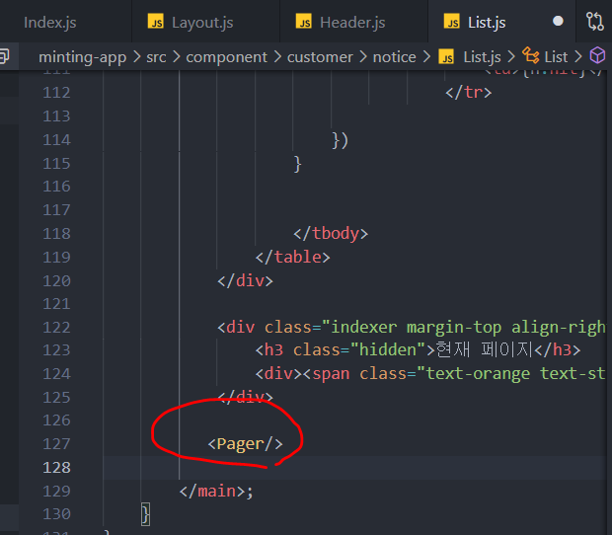Click line number 118 in gutter
The image size is (612, 535).
[x=56, y=234]
